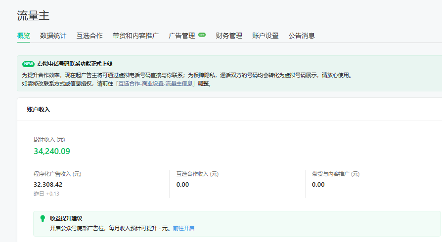This screenshot has height=242, width=442.
Task: Select the 概览 tab
Action: (24, 36)
